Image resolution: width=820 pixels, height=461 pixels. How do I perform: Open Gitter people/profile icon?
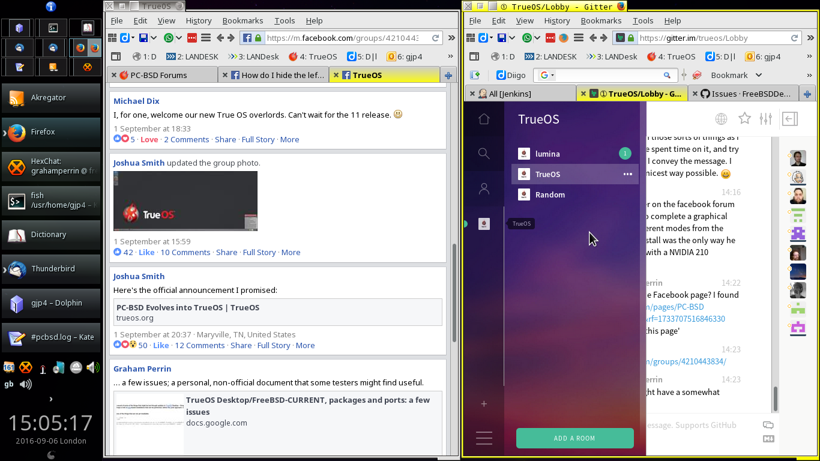(x=484, y=189)
